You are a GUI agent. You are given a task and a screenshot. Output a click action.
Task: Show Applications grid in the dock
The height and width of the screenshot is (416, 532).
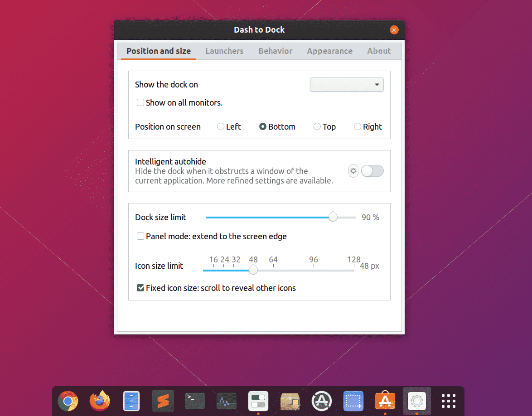[449, 401]
